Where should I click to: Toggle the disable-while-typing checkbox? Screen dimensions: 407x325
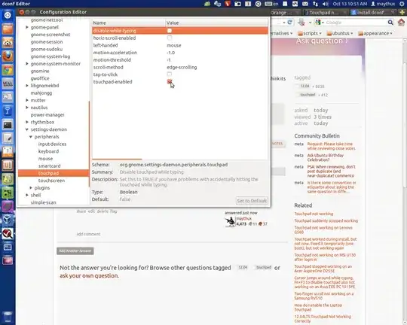tap(170, 31)
